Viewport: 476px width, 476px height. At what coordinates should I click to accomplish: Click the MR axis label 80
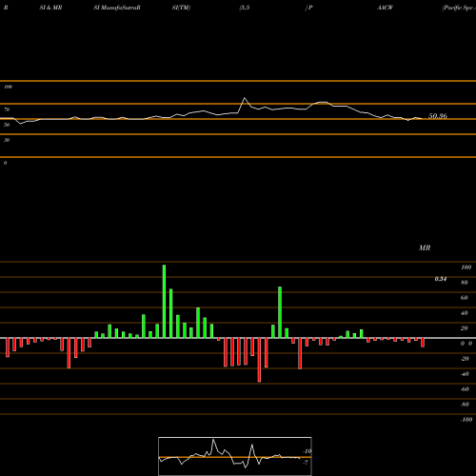coord(465,283)
